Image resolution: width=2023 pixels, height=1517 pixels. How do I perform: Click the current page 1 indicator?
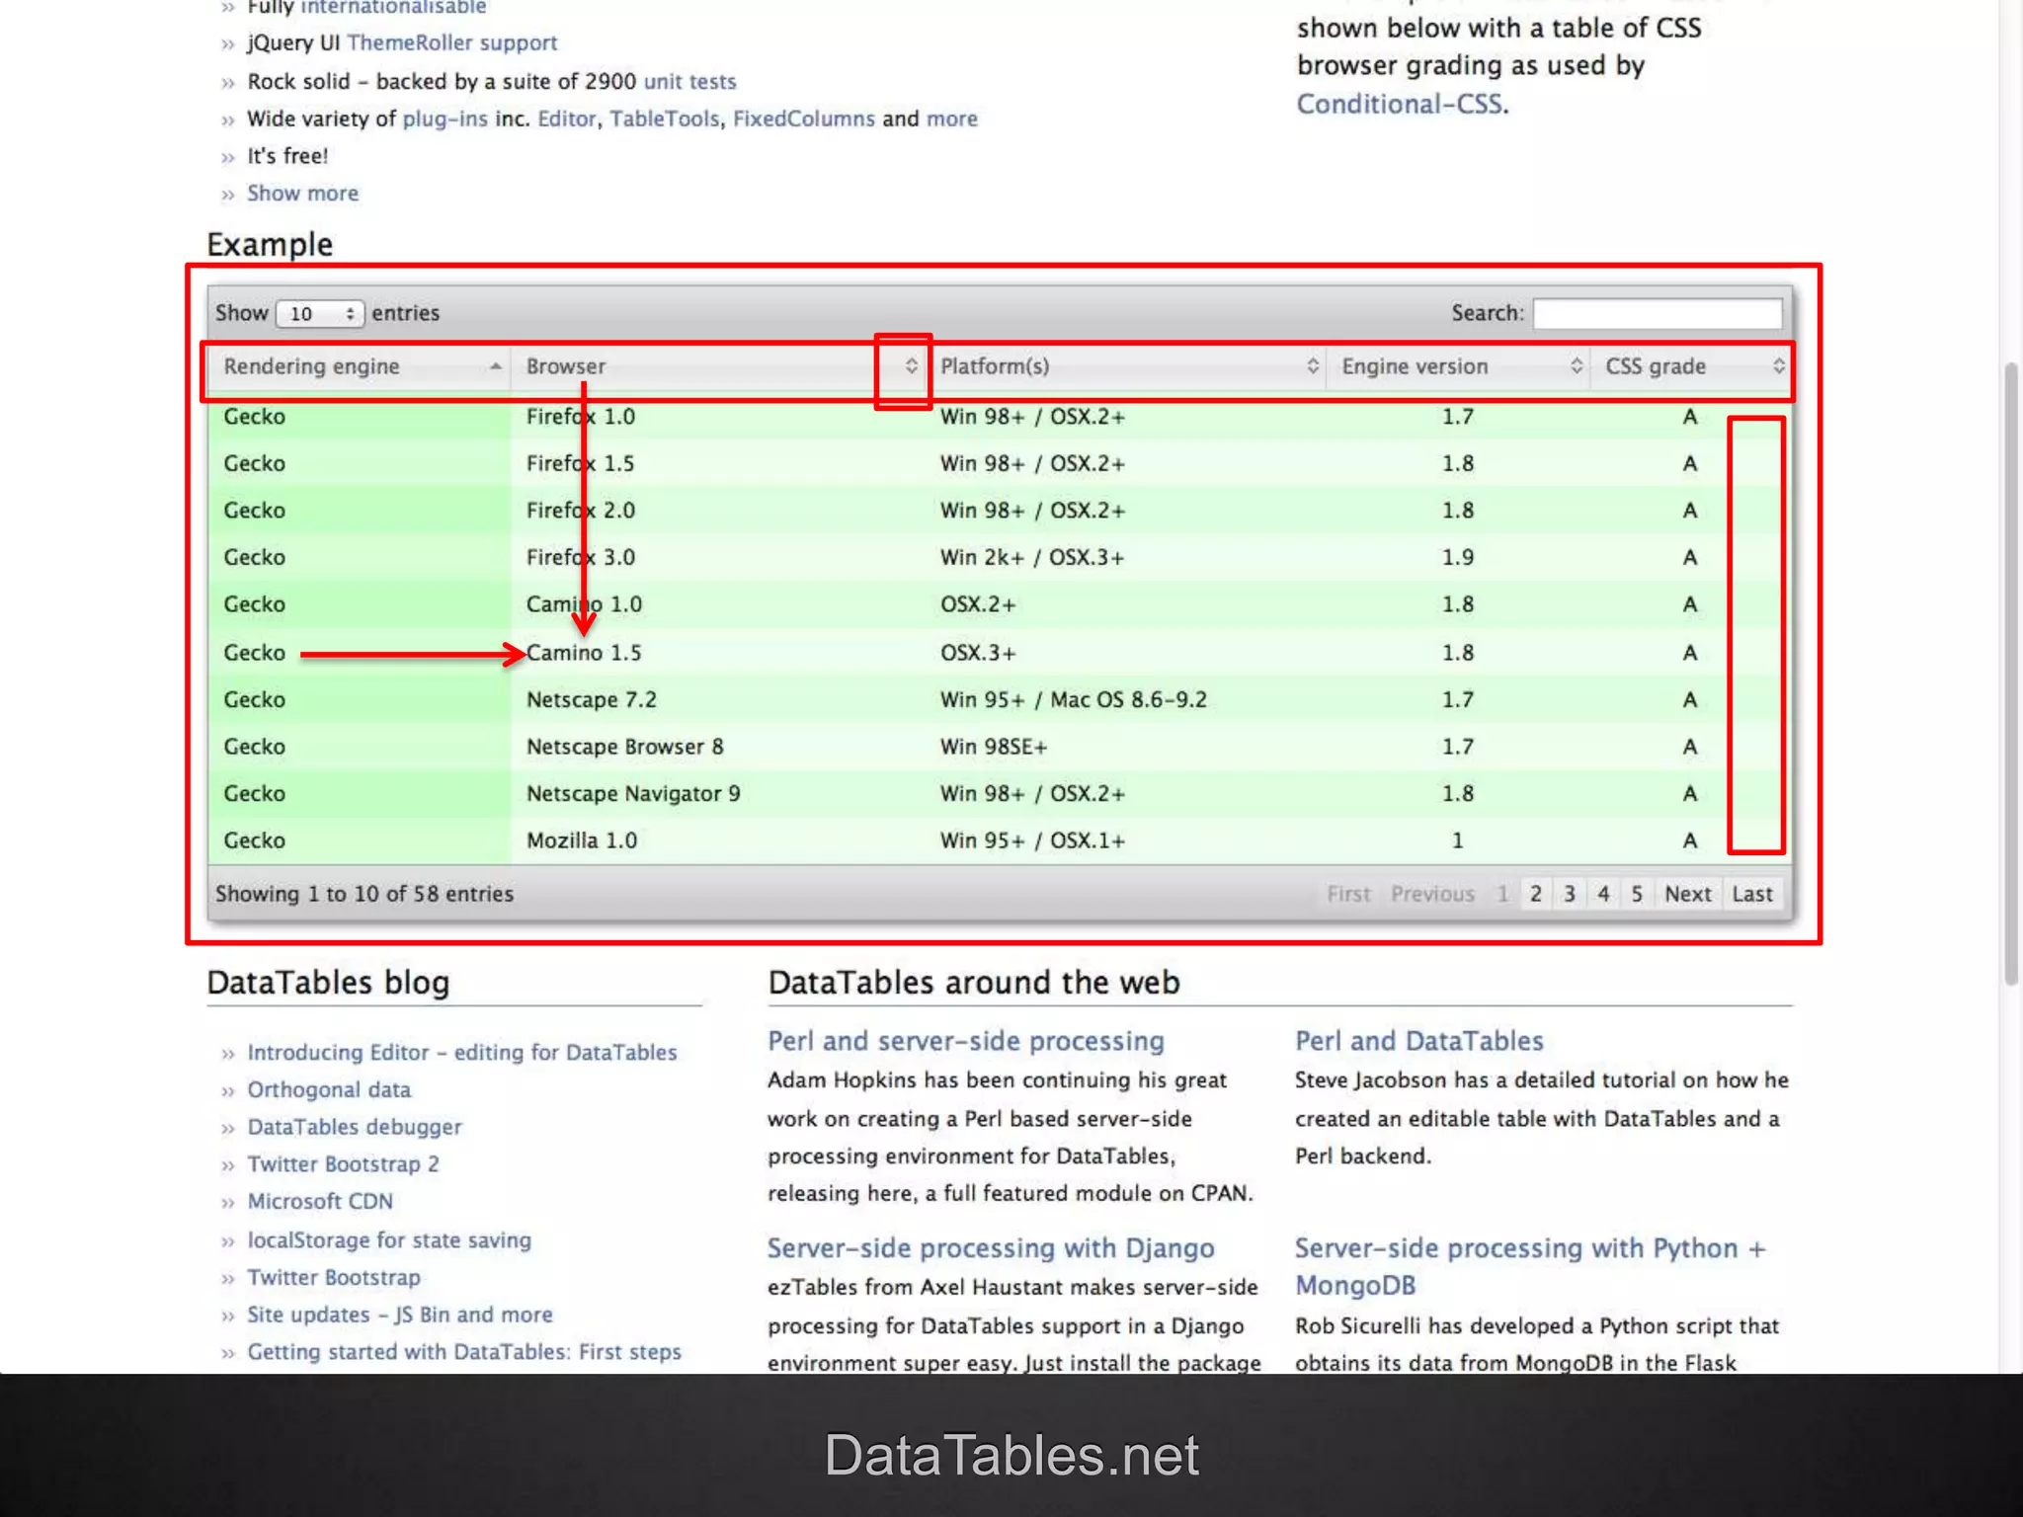[x=1502, y=894]
